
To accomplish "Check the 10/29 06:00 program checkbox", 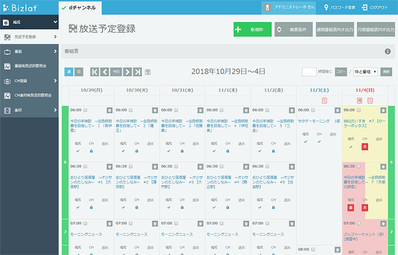I will 85,110.
